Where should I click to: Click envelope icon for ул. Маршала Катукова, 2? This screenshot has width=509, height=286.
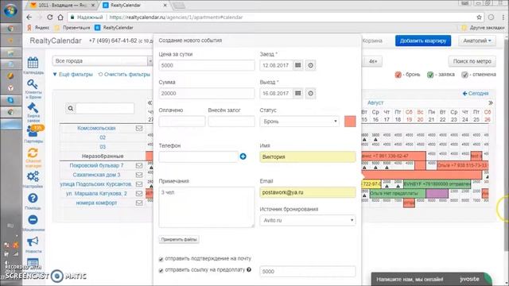[139, 194]
